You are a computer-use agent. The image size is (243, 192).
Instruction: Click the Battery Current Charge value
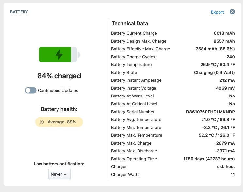coord(224,33)
